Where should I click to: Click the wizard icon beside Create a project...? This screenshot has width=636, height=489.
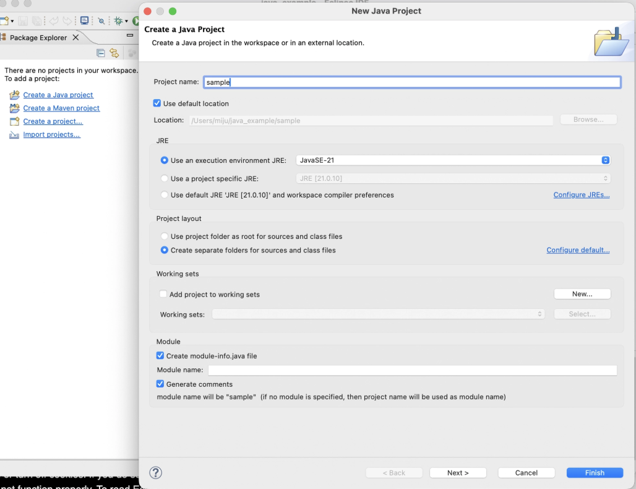coord(15,121)
